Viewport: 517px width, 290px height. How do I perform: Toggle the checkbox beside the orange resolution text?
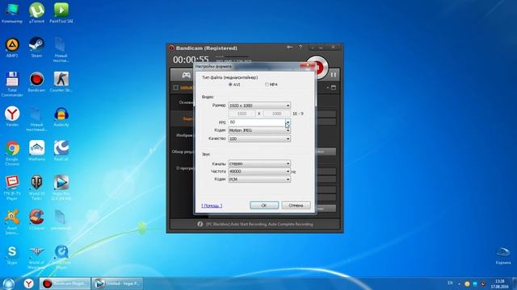tap(176, 88)
